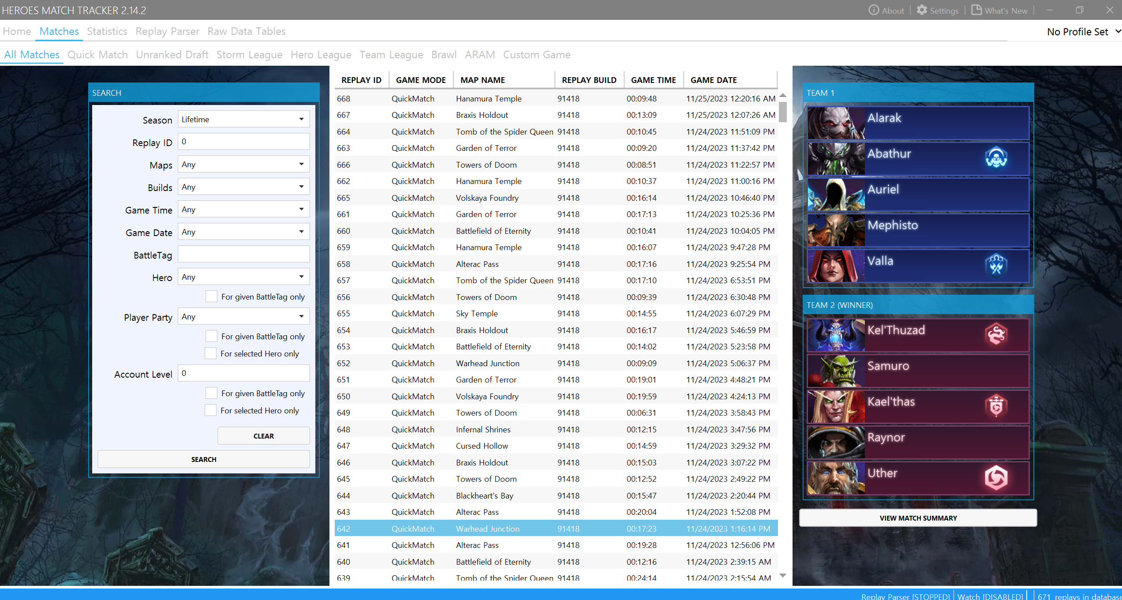Screen dimensions: 1122x600
Task: Click Watch [DISABLED] status text
Action: coord(990,596)
